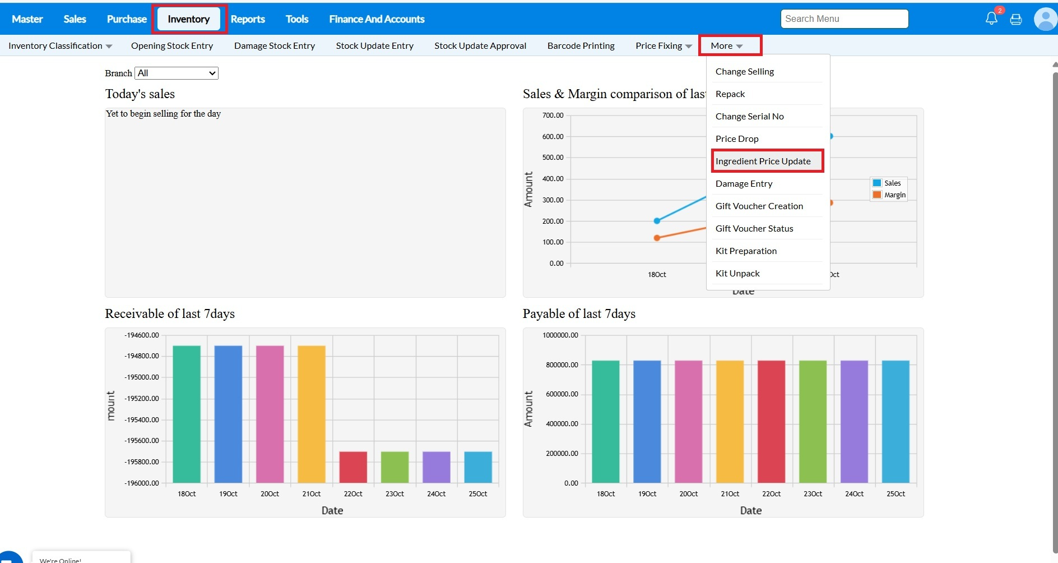Click the printer icon in header
This screenshot has width=1058, height=563.
point(1016,20)
